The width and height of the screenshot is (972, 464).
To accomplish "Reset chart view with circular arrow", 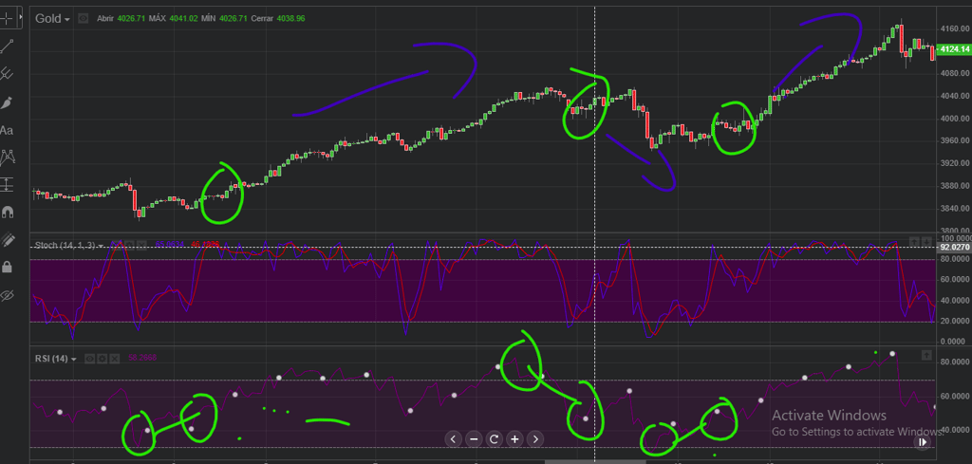I will click(x=494, y=439).
